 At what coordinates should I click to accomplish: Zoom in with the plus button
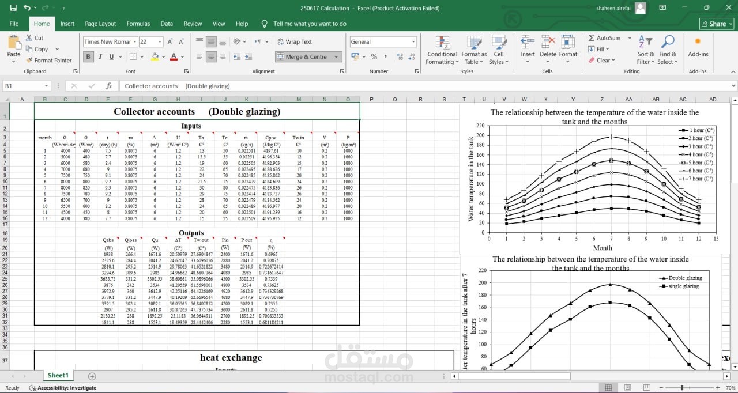[717, 388]
